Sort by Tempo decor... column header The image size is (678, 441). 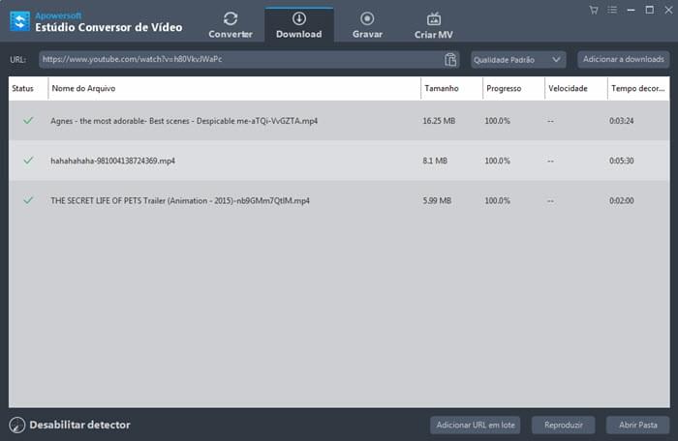(637, 89)
